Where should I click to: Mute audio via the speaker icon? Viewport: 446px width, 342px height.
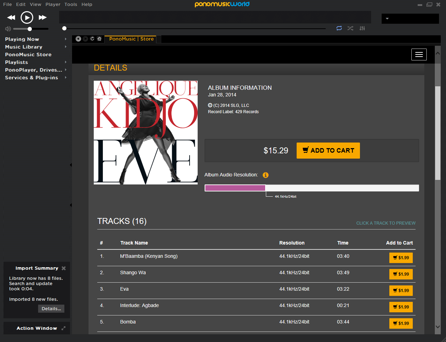(8, 29)
